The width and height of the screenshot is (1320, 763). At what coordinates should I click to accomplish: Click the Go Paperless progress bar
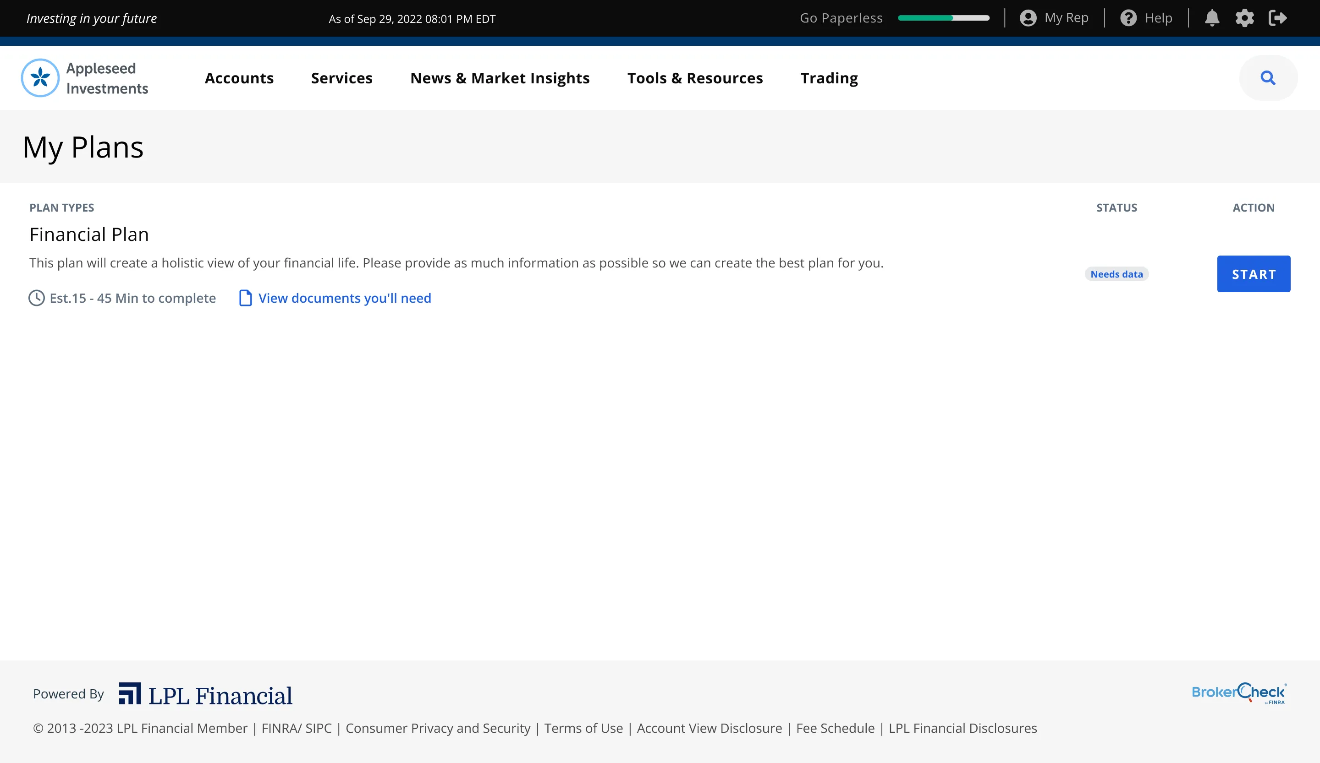tap(943, 18)
